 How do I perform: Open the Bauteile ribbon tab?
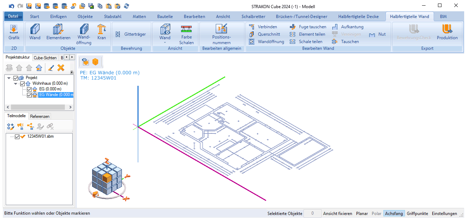point(165,17)
